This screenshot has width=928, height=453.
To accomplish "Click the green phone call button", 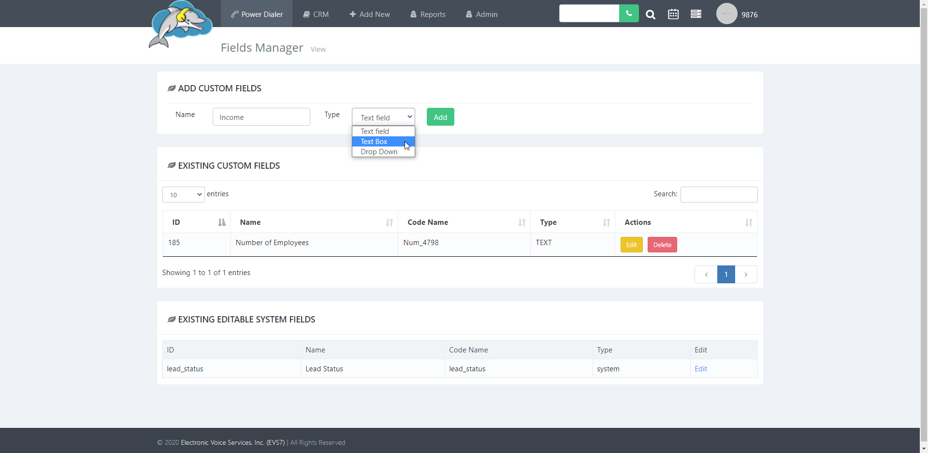I will pos(629,14).
